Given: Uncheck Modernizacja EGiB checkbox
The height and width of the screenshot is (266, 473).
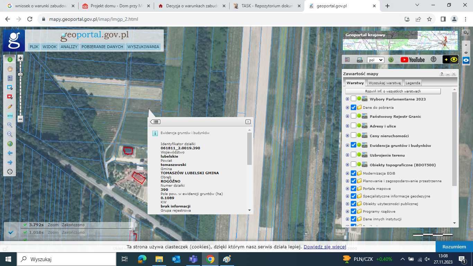Looking at the screenshot, I should (x=354, y=173).
